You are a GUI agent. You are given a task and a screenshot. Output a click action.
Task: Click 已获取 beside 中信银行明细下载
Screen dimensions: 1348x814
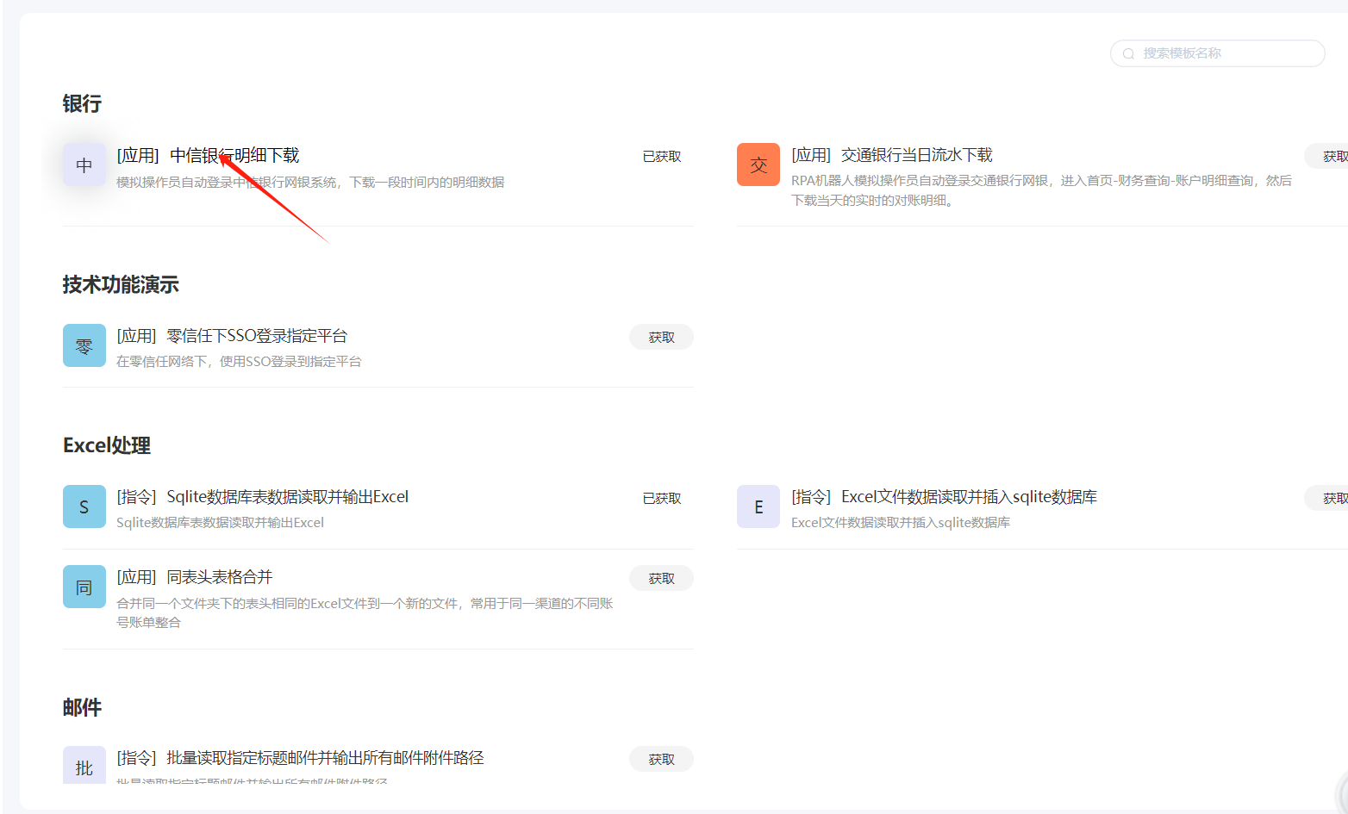[x=661, y=157]
